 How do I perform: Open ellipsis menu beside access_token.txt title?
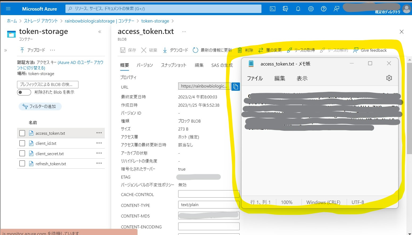tap(184, 32)
